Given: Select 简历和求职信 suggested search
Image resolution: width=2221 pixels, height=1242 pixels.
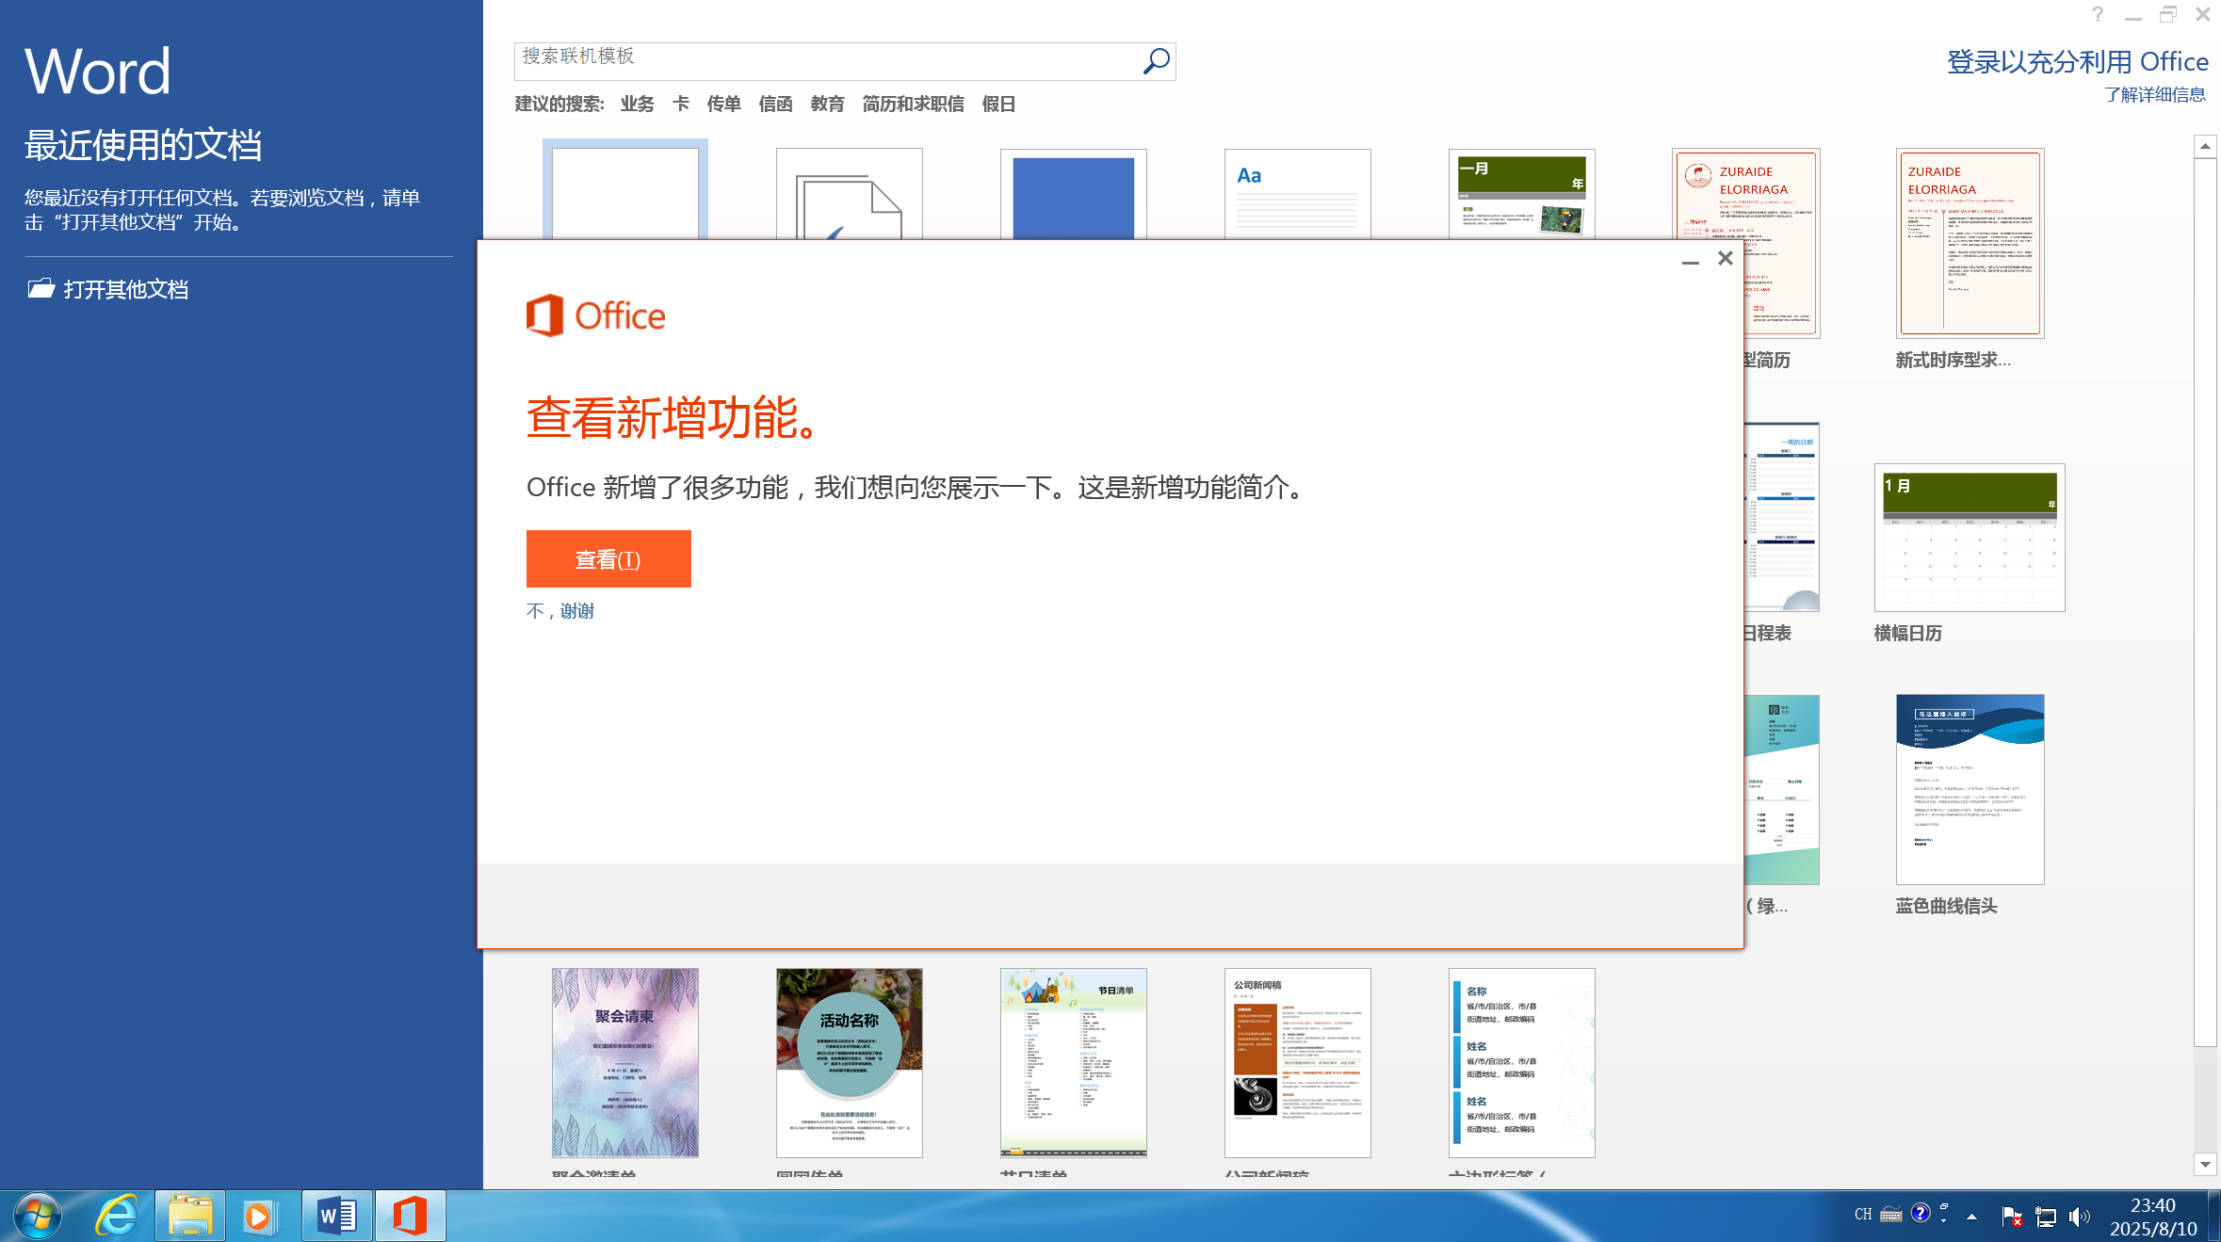Looking at the screenshot, I should coord(913,104).
